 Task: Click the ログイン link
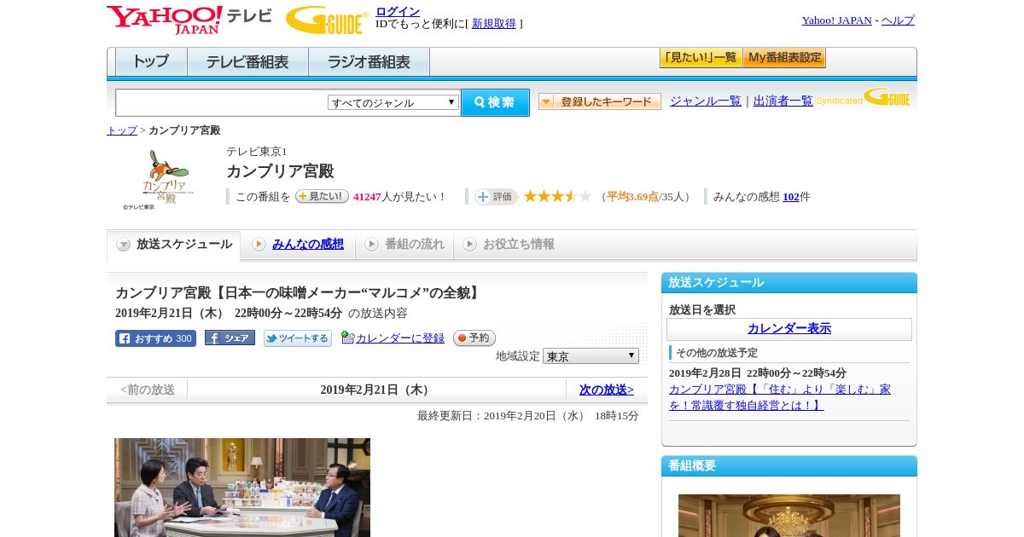point(398,11)
